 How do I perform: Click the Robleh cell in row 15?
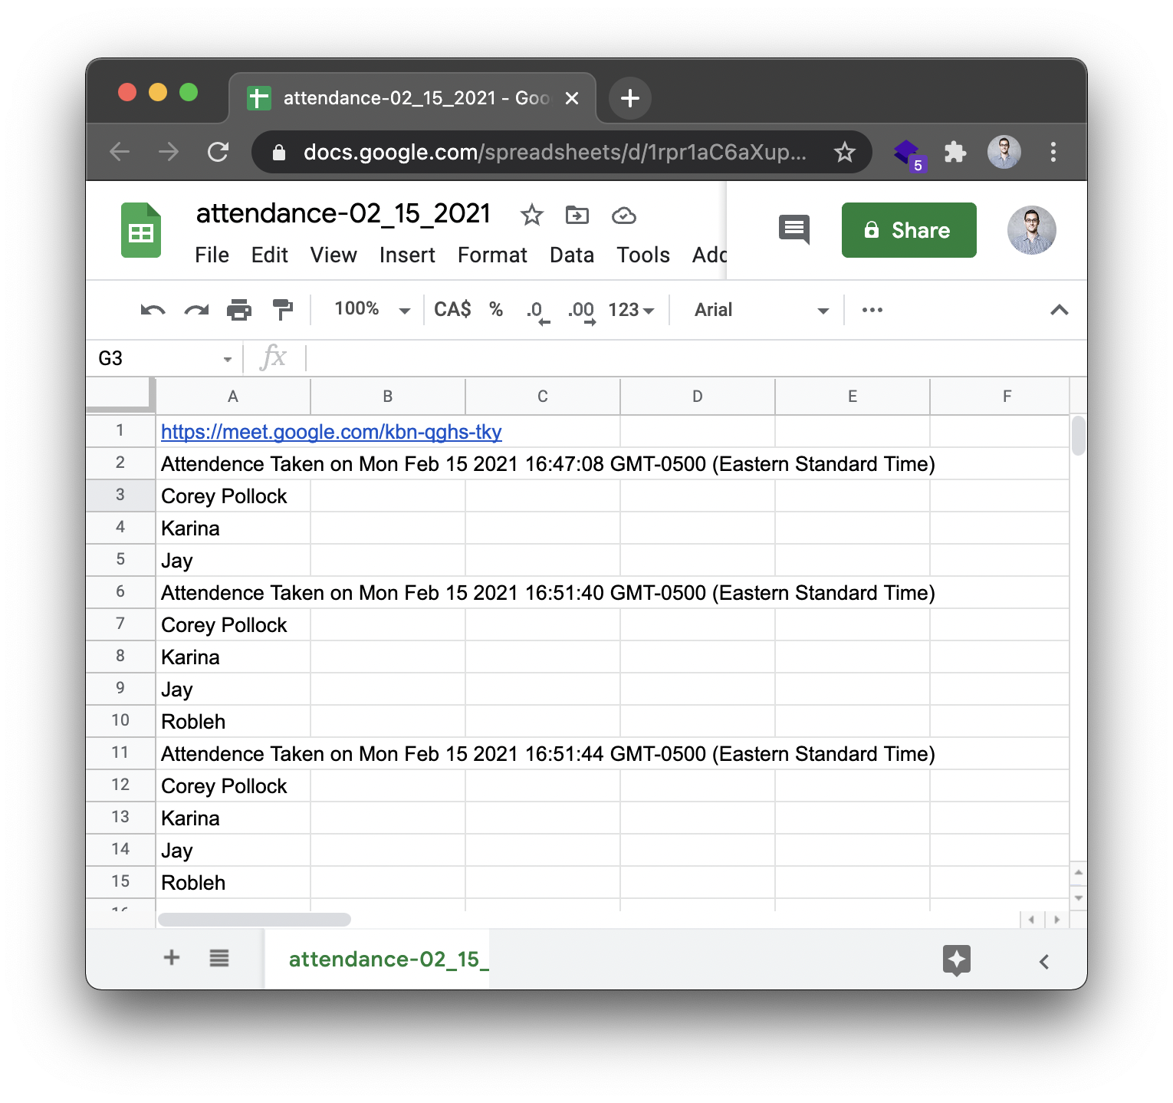(233, 883)
